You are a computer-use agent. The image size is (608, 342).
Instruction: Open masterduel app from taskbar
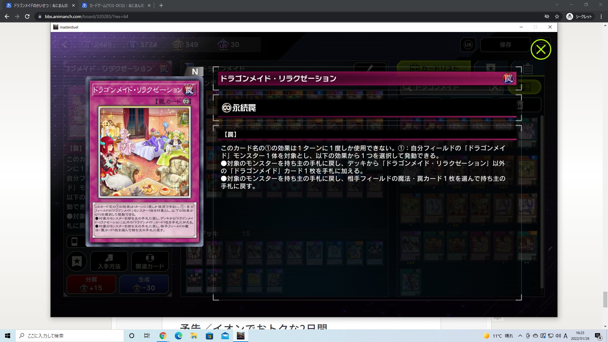(241, 336)
